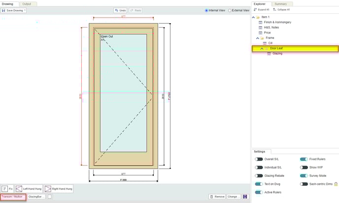Click the Expand All icon
The image size is (339, 203).
255,9
